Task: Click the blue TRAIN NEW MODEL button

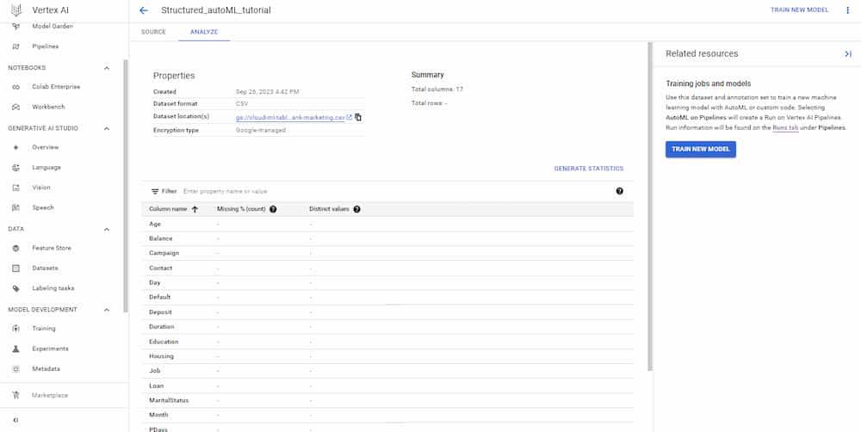Action: [x=701, y=149]
